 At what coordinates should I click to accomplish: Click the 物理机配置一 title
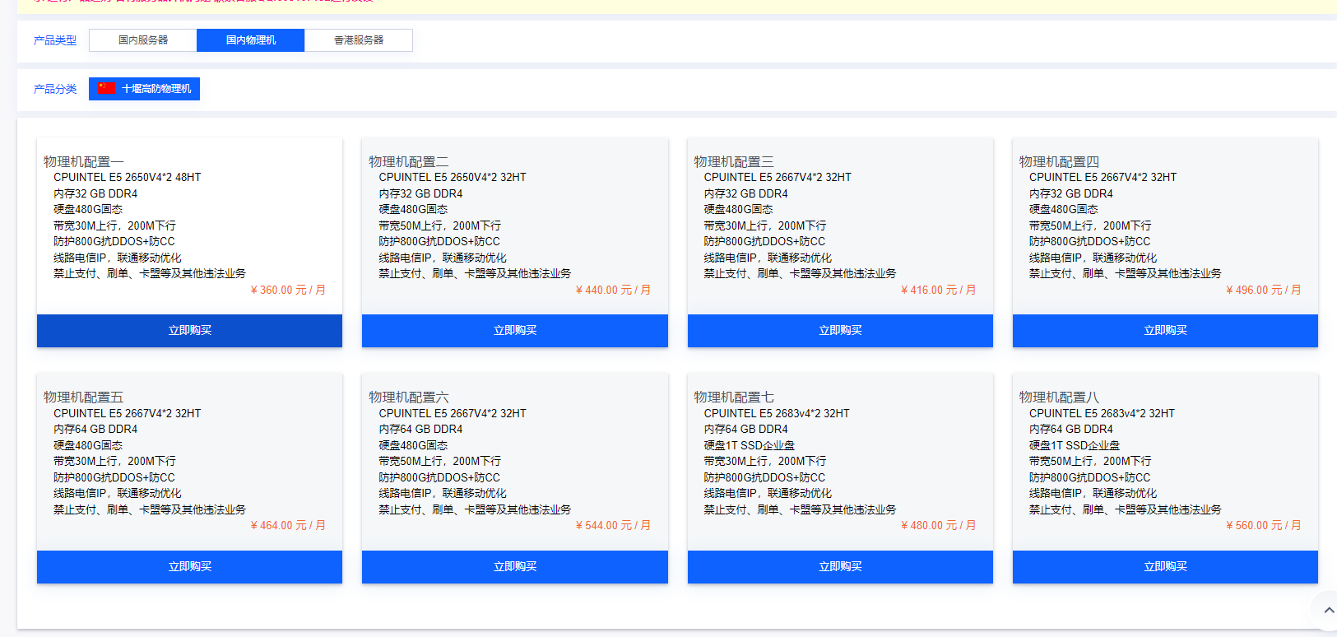pyautogui.click(x=83, y=162)
